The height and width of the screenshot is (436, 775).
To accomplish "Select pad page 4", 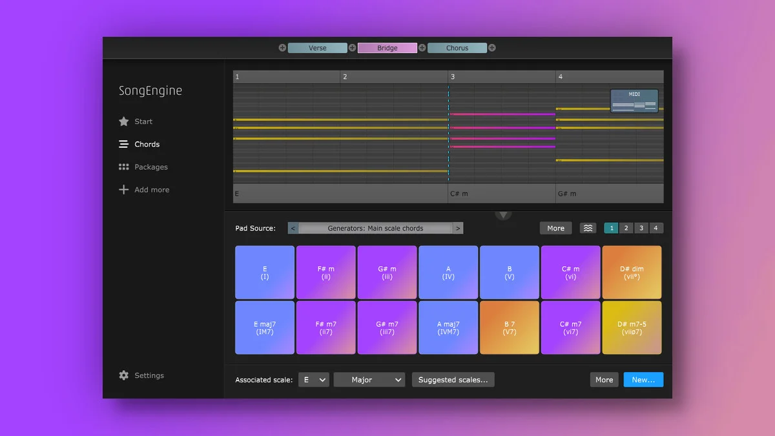I will 656,228.
